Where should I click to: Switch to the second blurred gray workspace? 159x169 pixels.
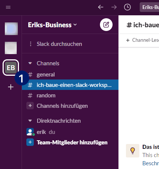(11, 48)
